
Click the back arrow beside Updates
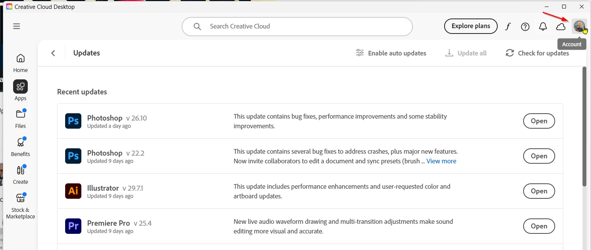tap(53, 53)
